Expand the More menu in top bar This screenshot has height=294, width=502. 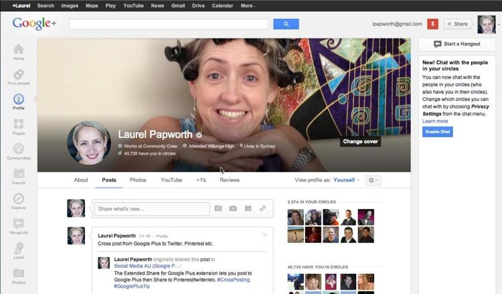[x=248, y=6]
